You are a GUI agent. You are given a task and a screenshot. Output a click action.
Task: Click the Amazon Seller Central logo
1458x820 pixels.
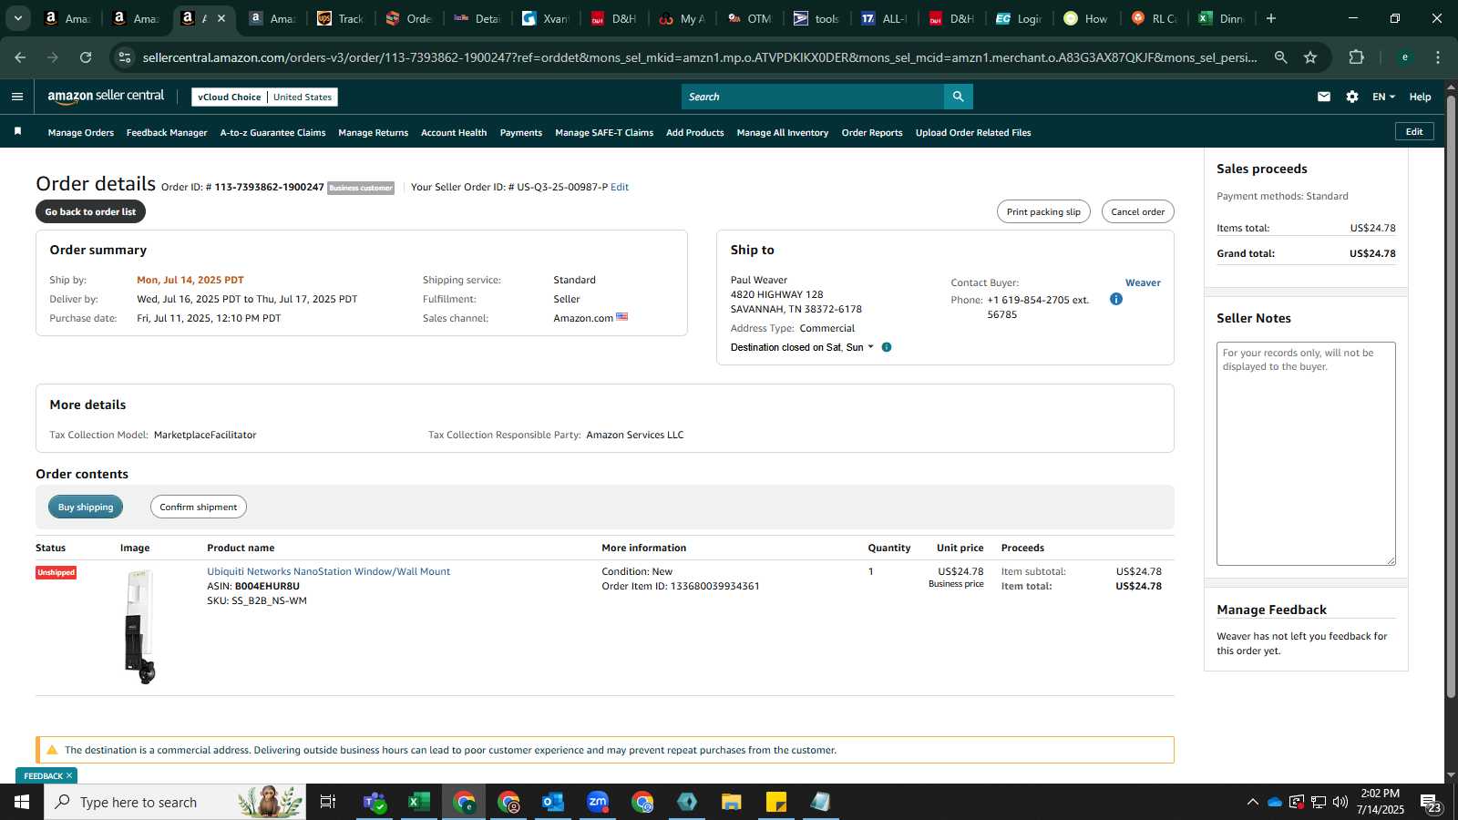[x=106, y=96]
